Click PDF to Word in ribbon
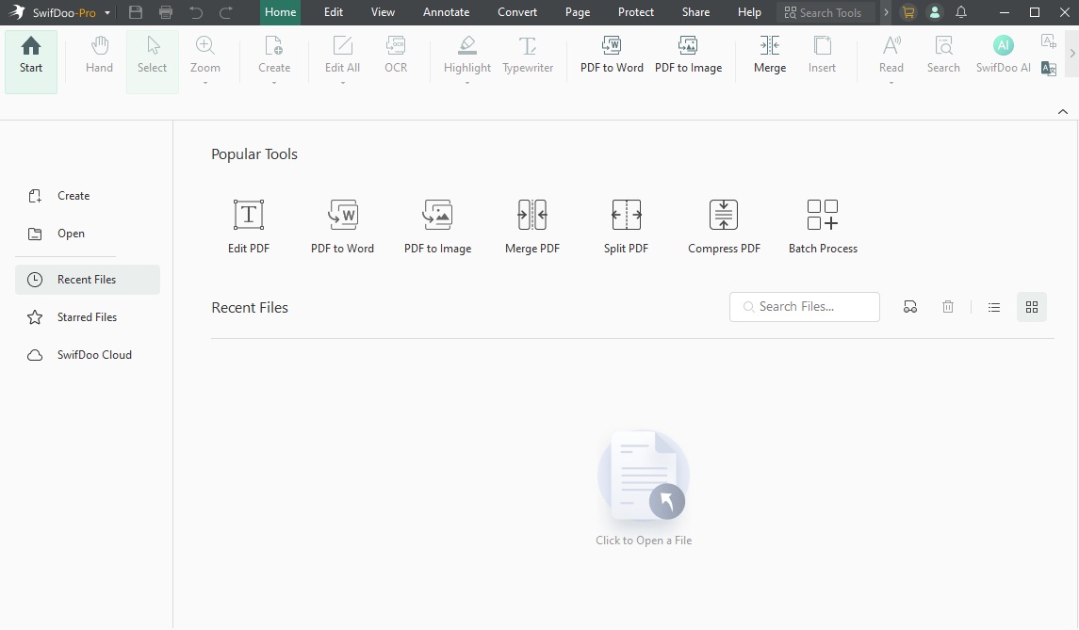 [612, 56]
